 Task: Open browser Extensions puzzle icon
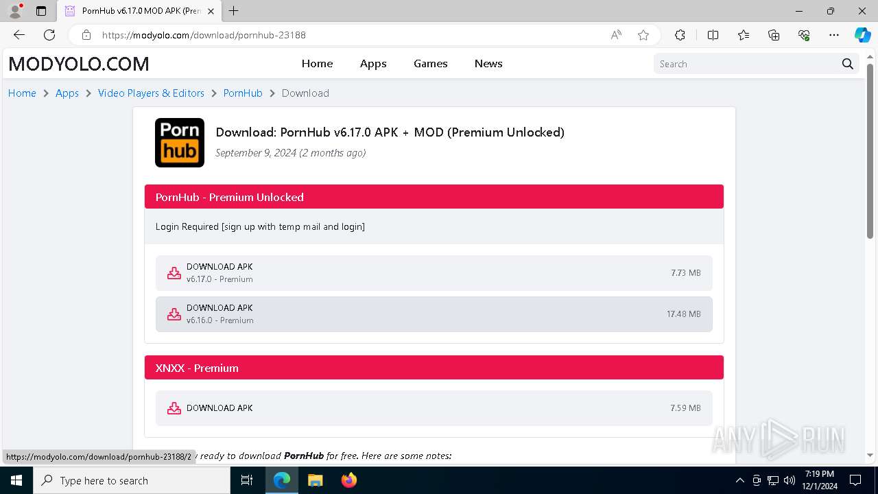(x=680, y=35)
